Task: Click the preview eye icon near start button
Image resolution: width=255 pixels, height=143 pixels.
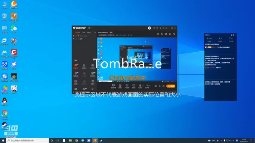Action: pos(160,86)
